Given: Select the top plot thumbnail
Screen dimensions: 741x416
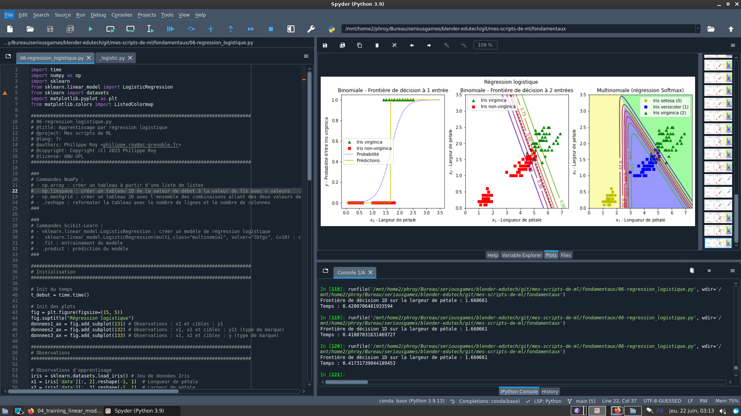Looking at the screenshot, I should coord(718,56).
